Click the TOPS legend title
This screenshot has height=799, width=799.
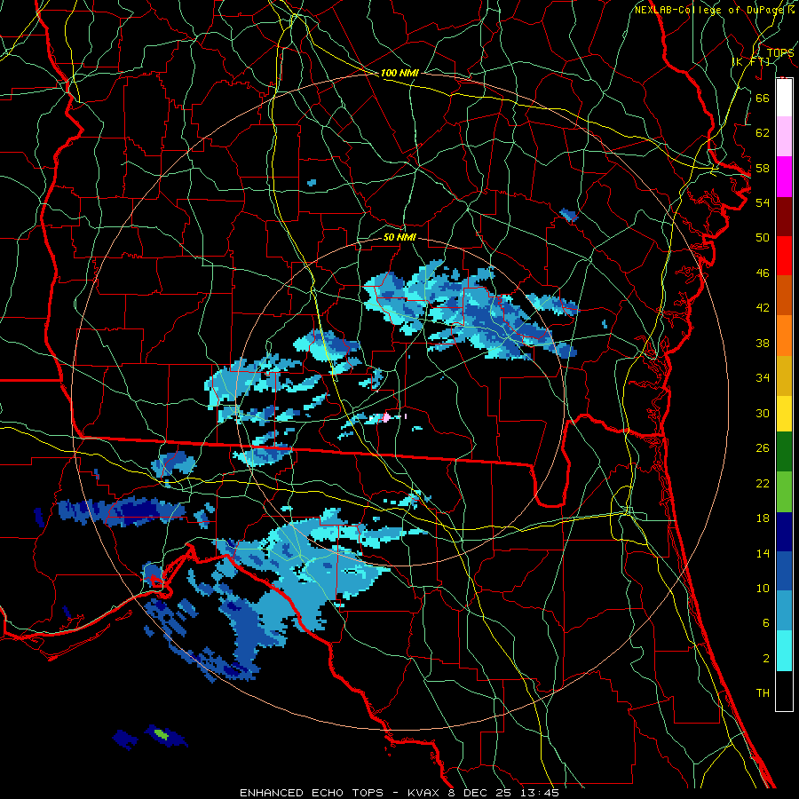[780, 53]
